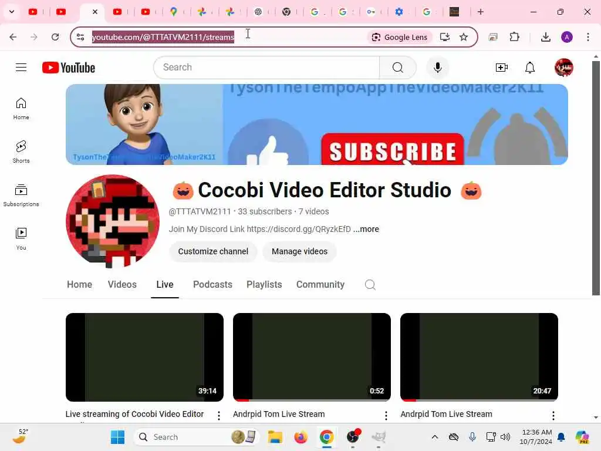Open File Explorer from taskbar

tap(275, 437)
